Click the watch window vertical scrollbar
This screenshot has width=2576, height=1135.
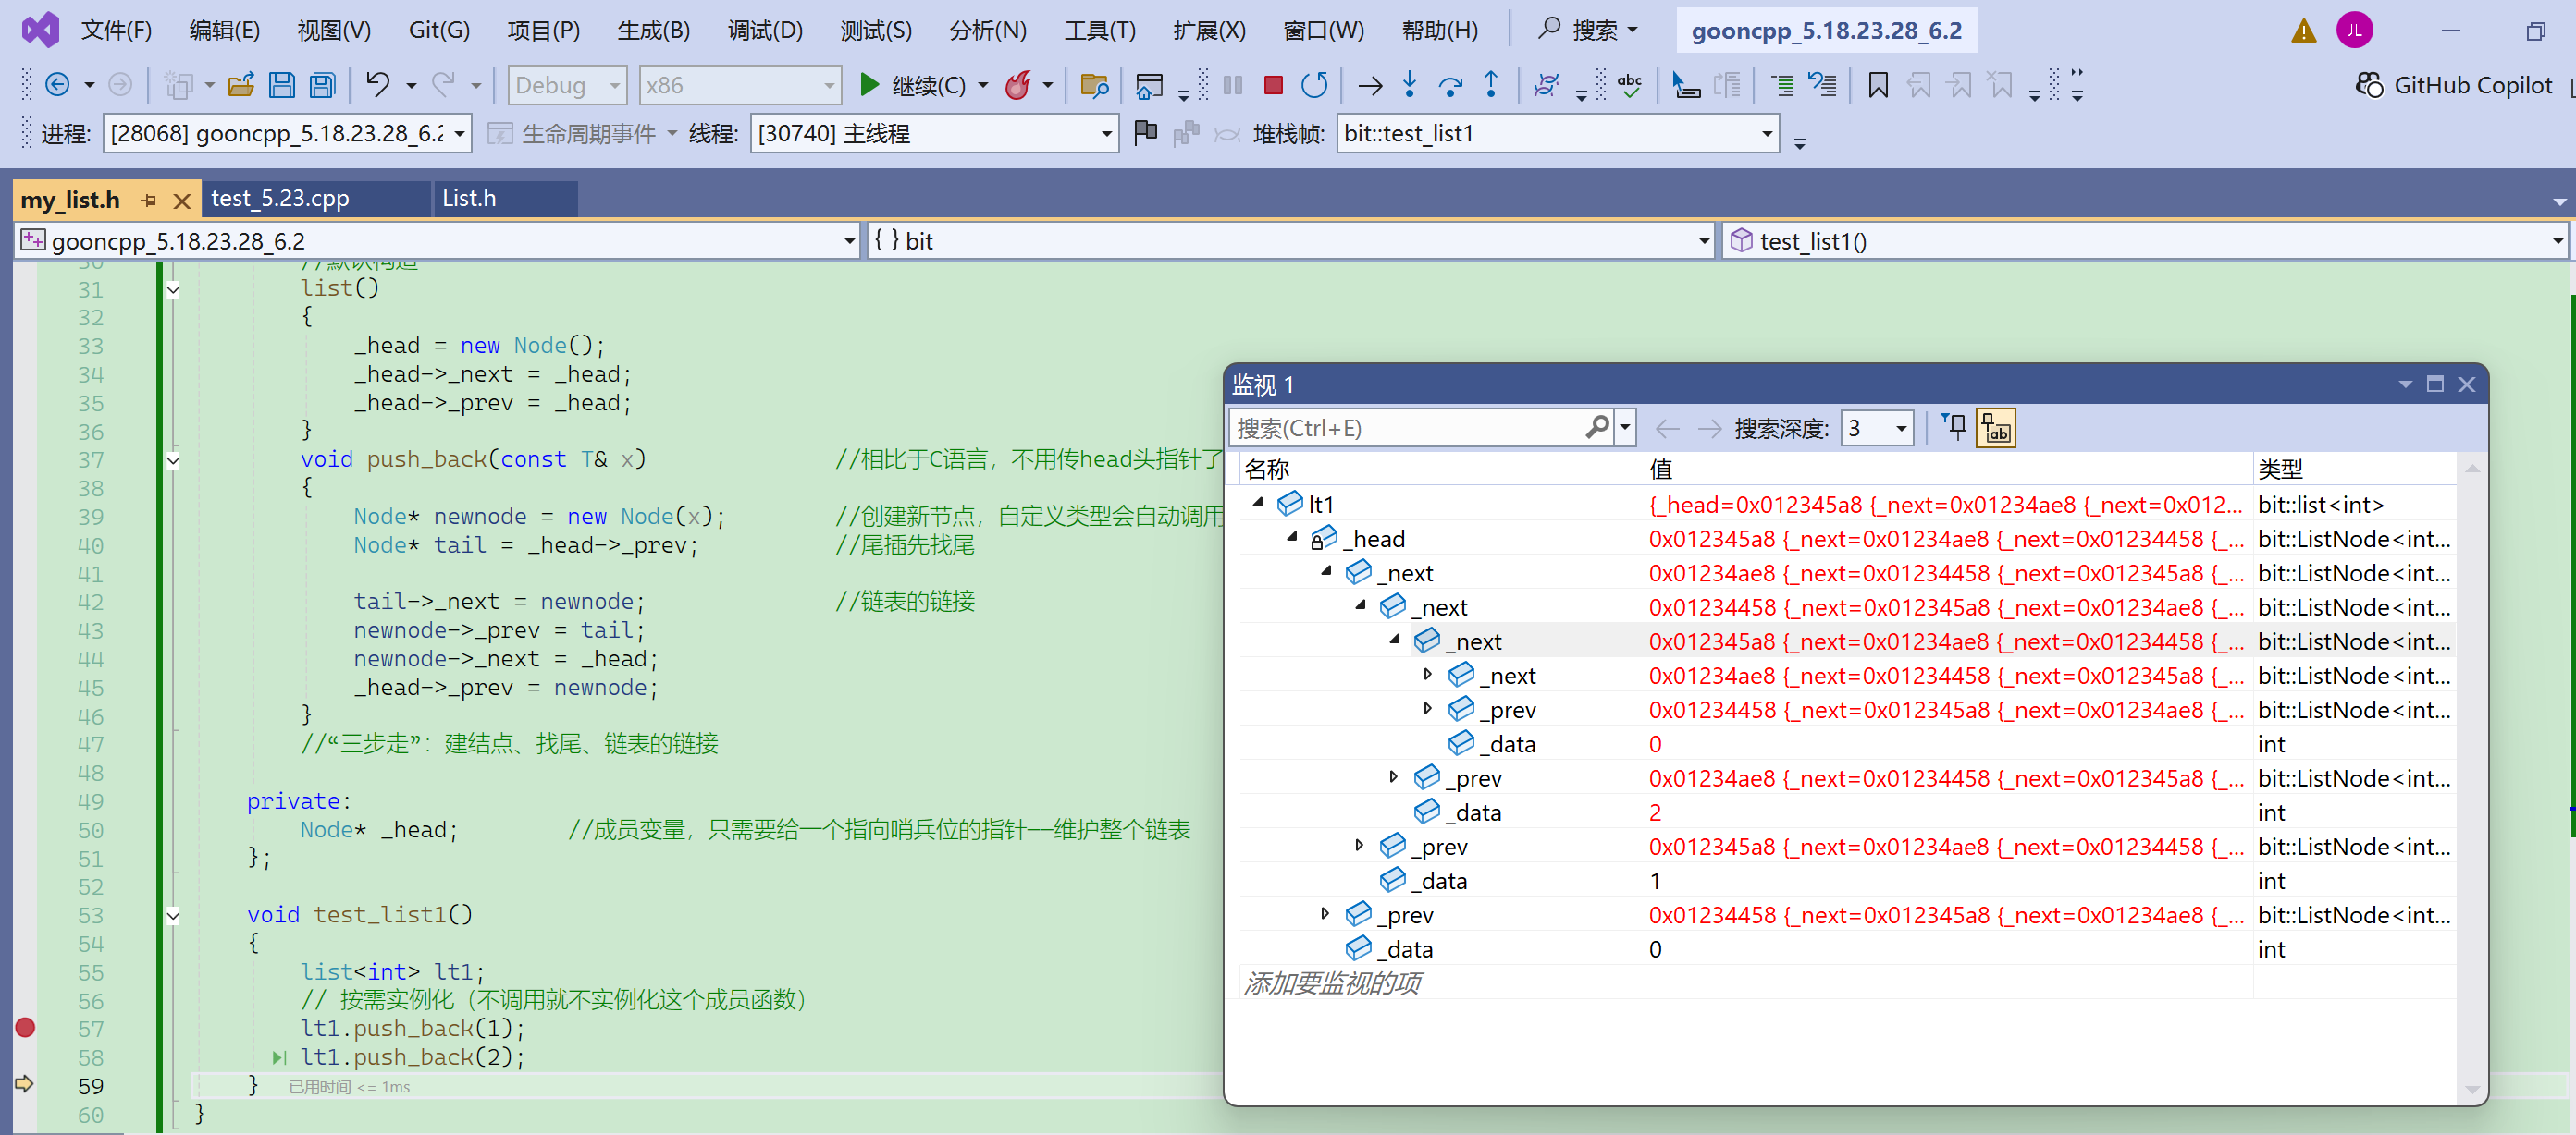2471,779
